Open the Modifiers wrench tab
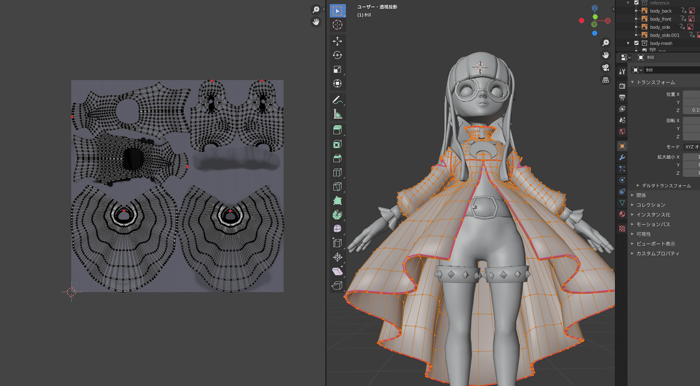700x386 pixels. 622,158
